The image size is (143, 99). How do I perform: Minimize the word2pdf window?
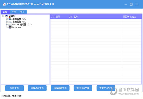[x=126, y=4]
